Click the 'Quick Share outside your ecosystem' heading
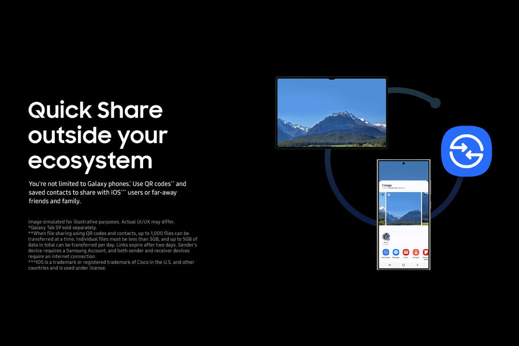This screenshot has width=519, height=346. point(98,135)
